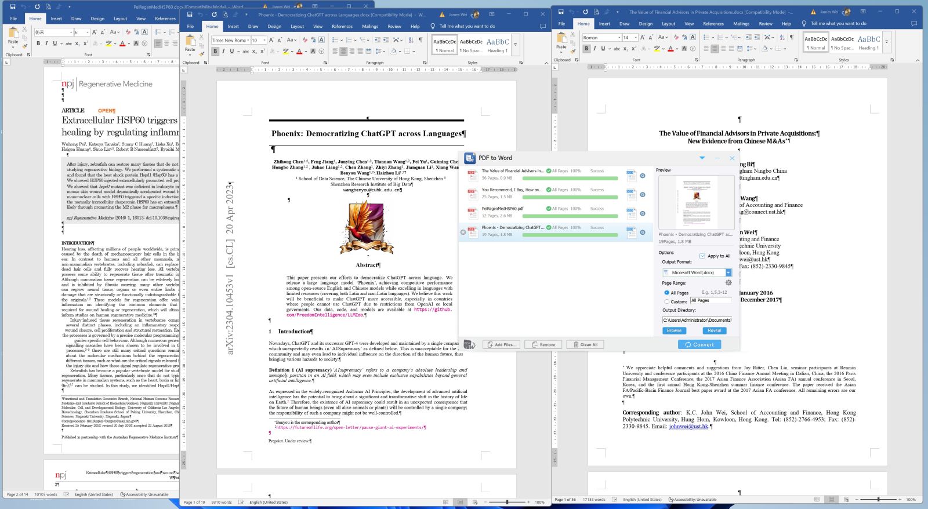Click Align Left in the PeiRegenMedHSP60 window
Screen dimensions: 928x509
coord(158,43)
